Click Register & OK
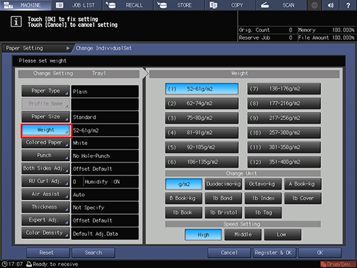Image resolution: width=357 pixels, height=268 pixels. (x=274, y=253)
